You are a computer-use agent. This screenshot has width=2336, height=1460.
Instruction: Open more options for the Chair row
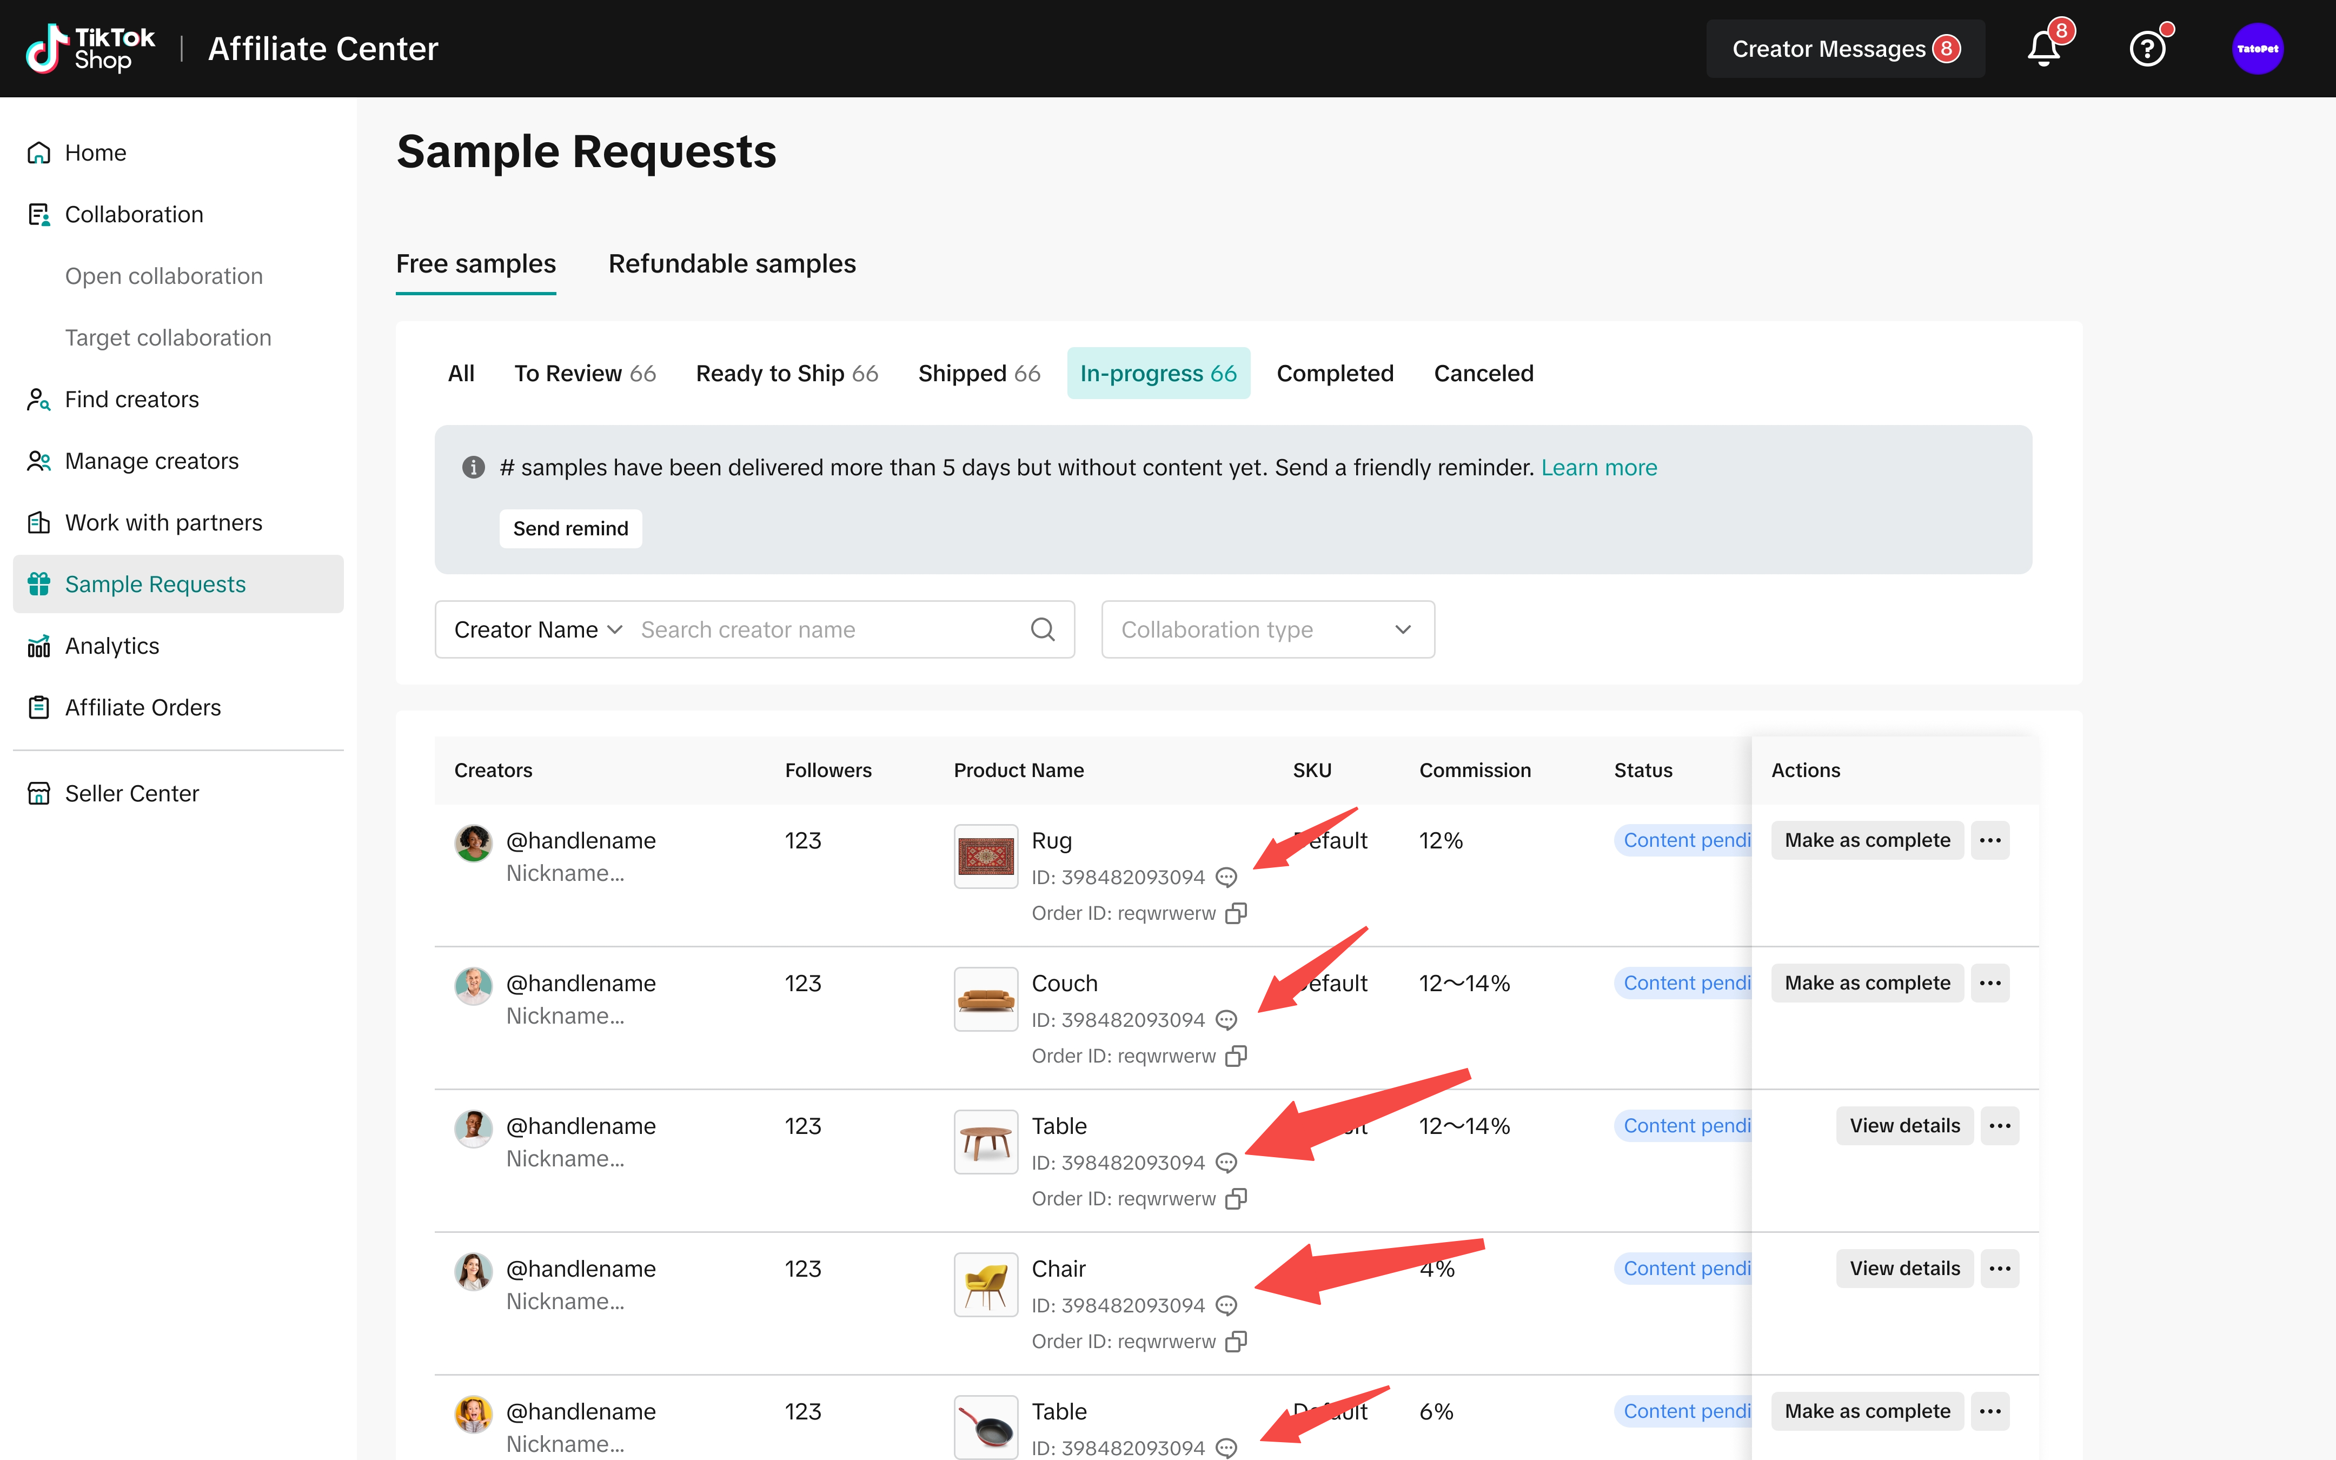click(1999, 1269)
